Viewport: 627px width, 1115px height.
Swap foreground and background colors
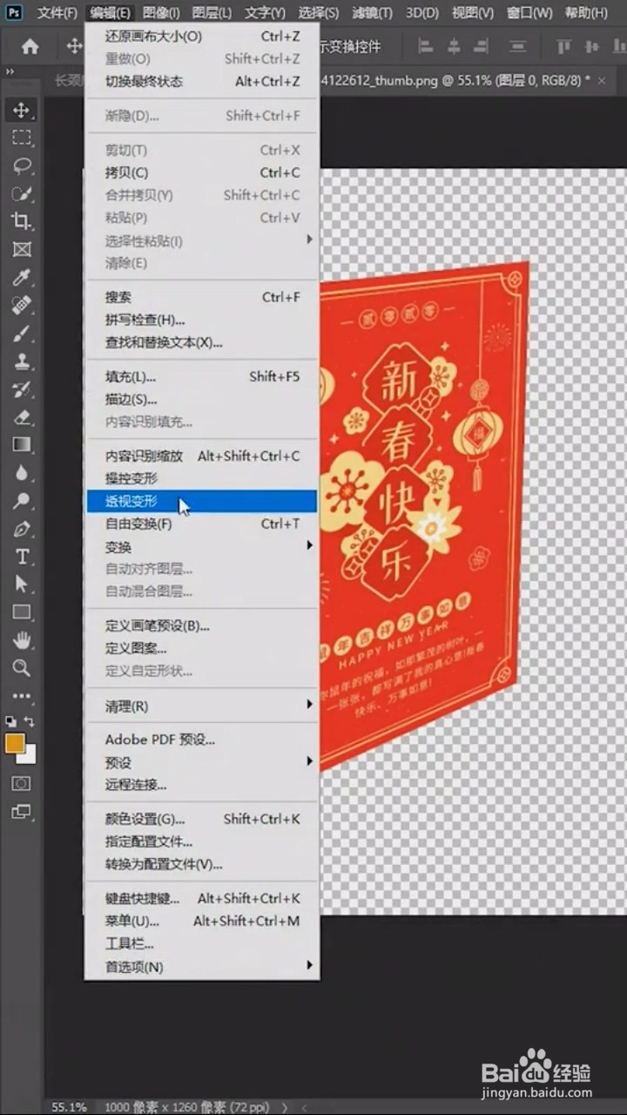coord(30,721)
